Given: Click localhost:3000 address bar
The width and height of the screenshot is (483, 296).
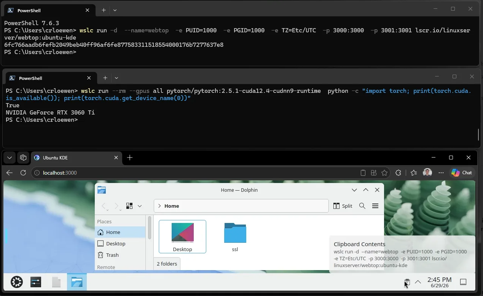Looking at the screenshot, I should (194, 173).
